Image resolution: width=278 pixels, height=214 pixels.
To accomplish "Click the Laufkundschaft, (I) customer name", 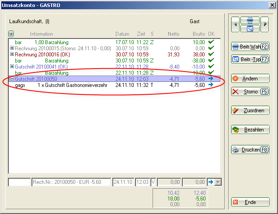I will [x=29, y=21].
